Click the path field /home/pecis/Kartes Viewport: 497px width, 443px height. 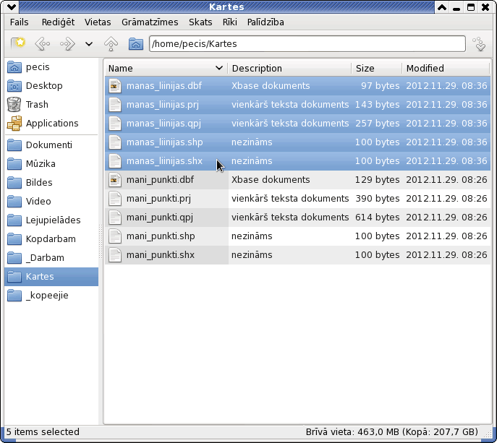pyautogui.click(x=307, y=43)
